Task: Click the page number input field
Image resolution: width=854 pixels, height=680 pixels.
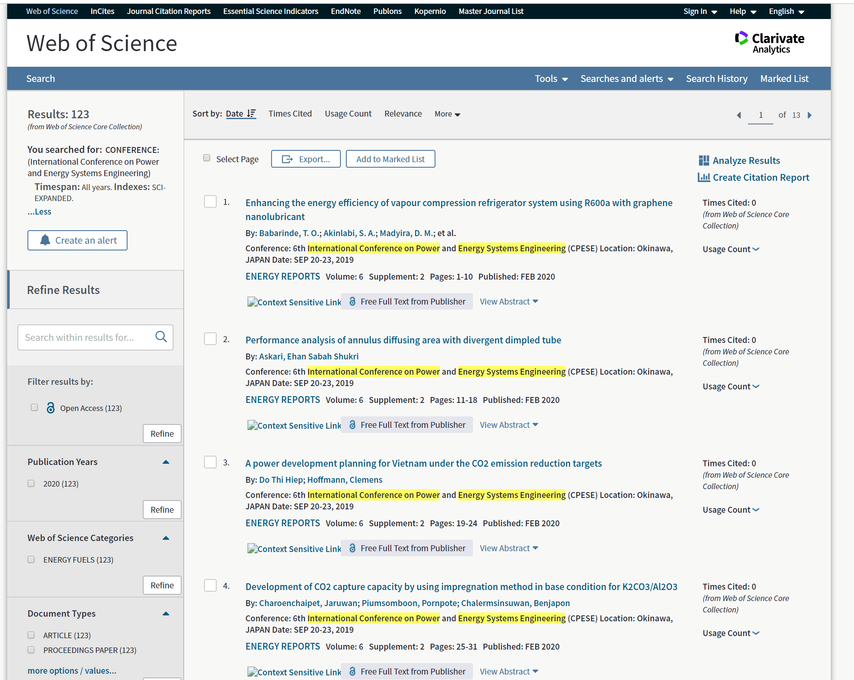Action: click(761, 115)
